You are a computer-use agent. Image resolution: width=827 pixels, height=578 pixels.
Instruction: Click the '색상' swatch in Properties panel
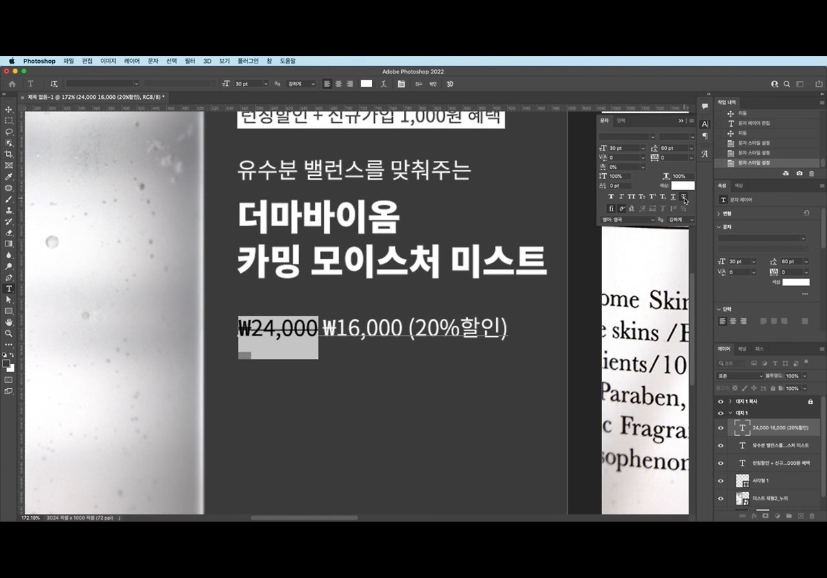coord(796,282)
